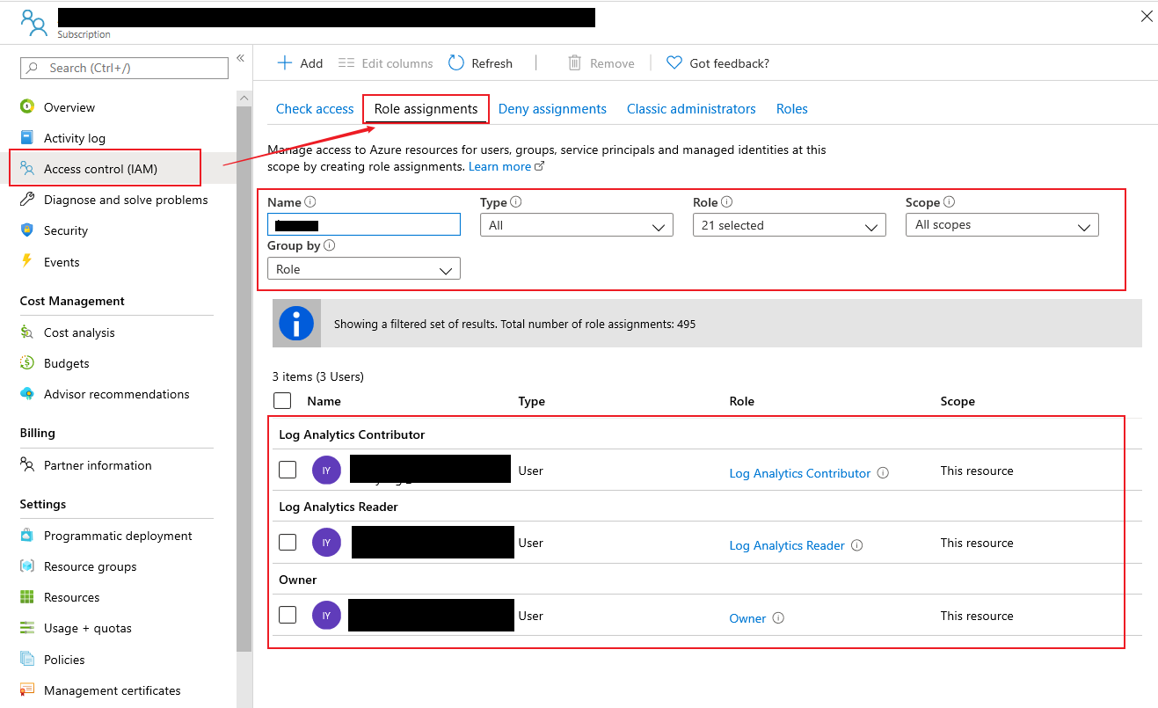The width and height of the screenshot is (1158, 708).
Task: Click the Resources grid icon
Action: (26, 596)
